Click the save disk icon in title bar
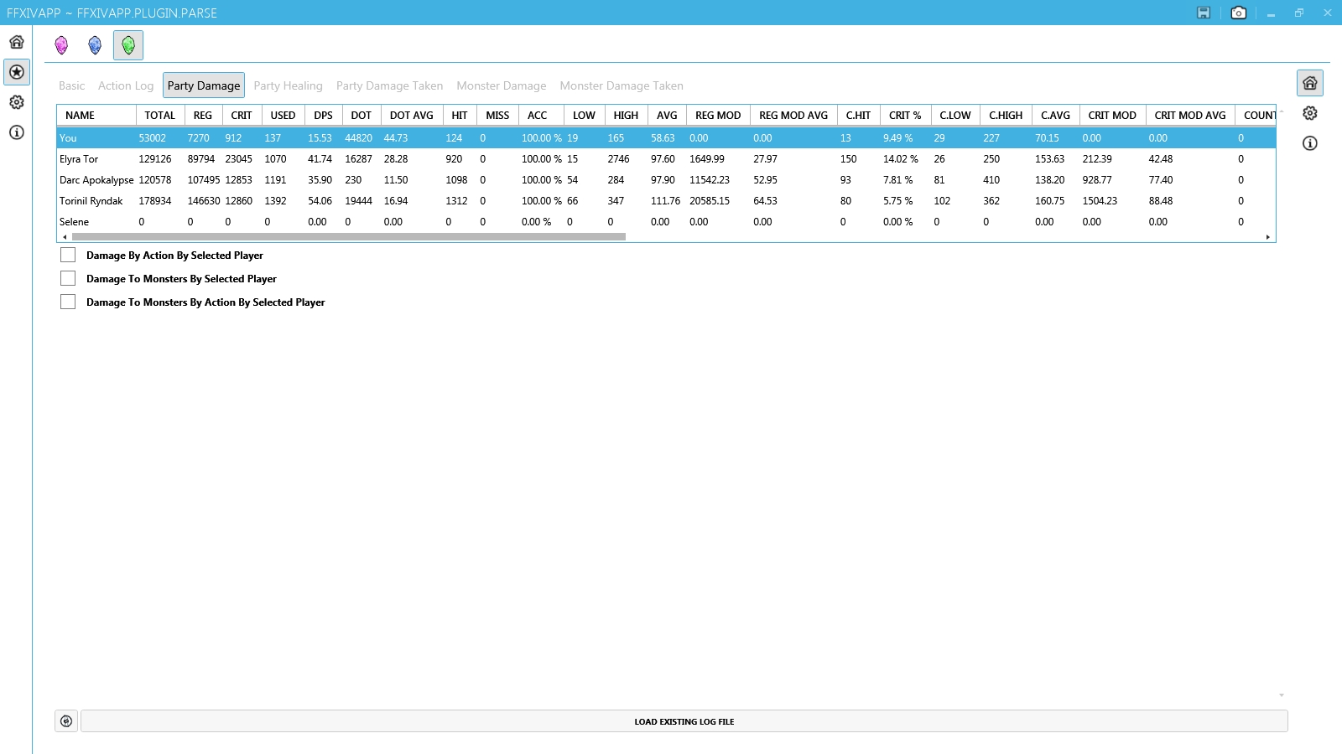The width and height of the screenshot is (1342, 754). point(1204,13)
